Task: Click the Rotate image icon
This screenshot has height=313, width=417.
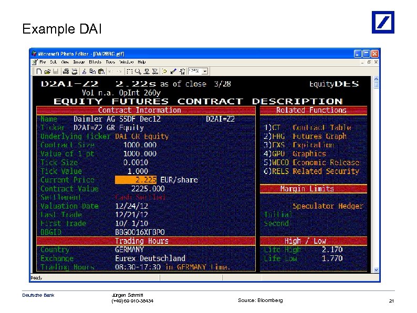Action: coord(182,71)
